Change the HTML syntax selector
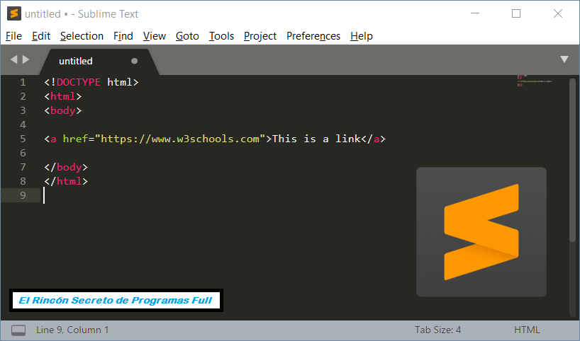This screenshot has height=341, width=580. [527, 330]
